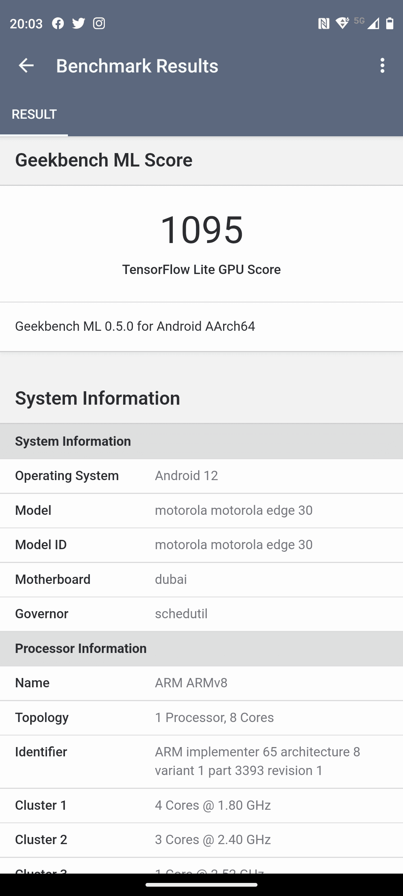Tap the battery status icon

[x=390, y=24]
